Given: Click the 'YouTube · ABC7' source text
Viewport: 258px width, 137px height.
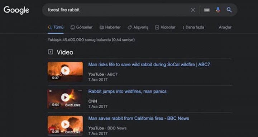Looking at the screenshot, I should coord(103,74).
